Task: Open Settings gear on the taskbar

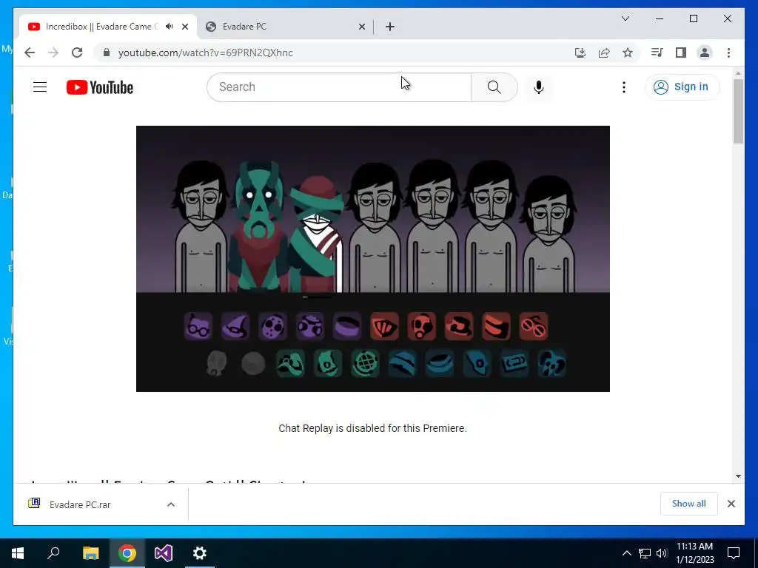Action: pos(200,553)
